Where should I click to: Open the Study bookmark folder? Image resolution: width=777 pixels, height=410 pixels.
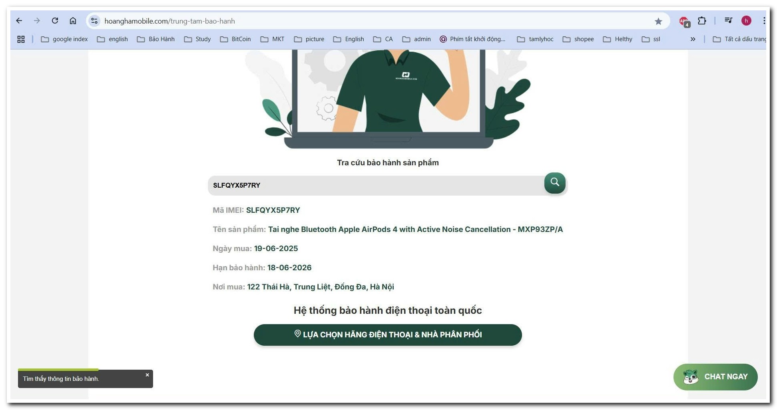point(197,39)
